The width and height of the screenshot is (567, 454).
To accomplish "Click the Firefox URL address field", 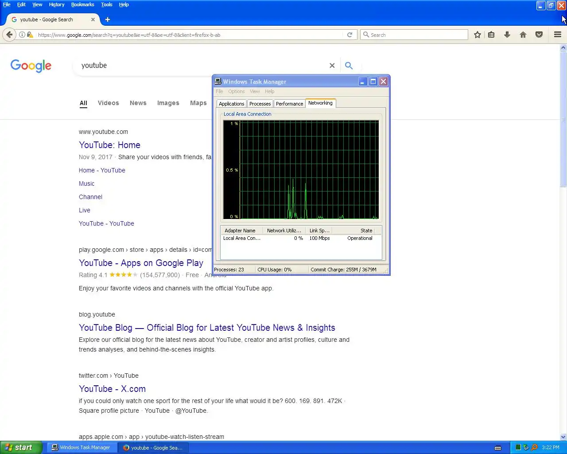I will pyautogui.click(x=189, y=35).
